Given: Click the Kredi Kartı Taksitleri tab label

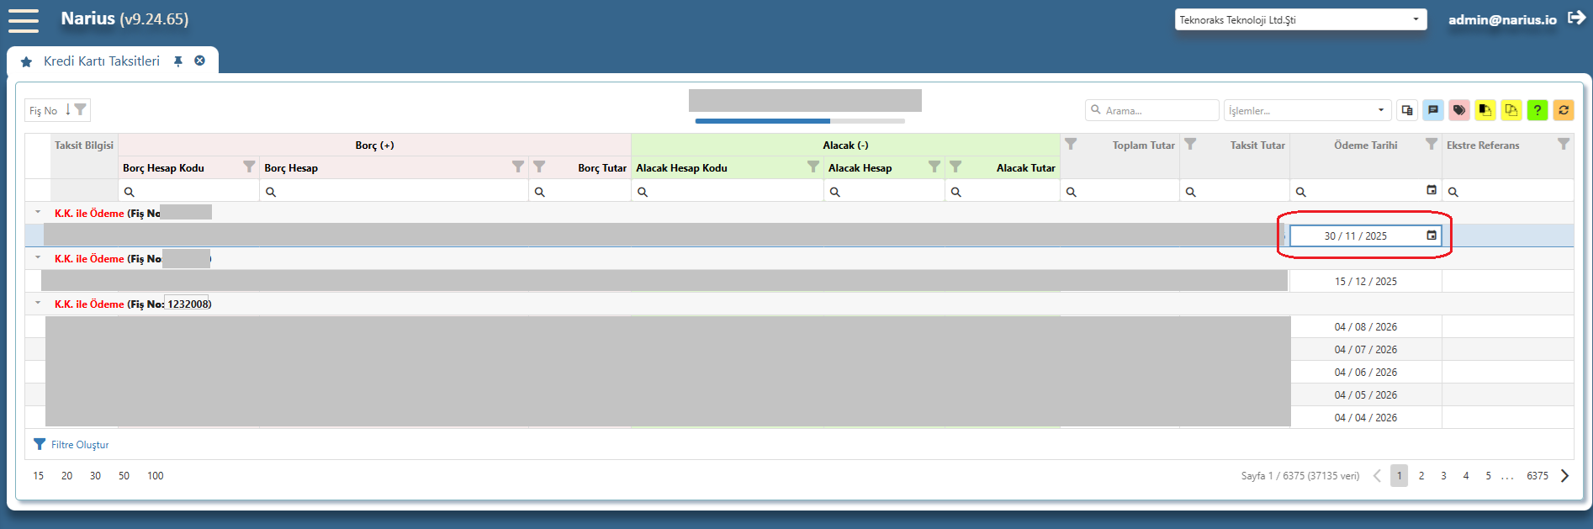Looking at the screenshot, I should point(102,61).
